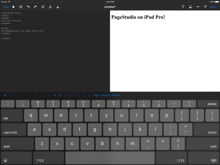Insert text using the T icon

(x=183, y=7)
